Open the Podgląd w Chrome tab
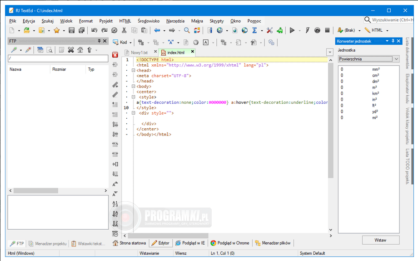This screenshot has width=418, height=261. tap(230, 243)
